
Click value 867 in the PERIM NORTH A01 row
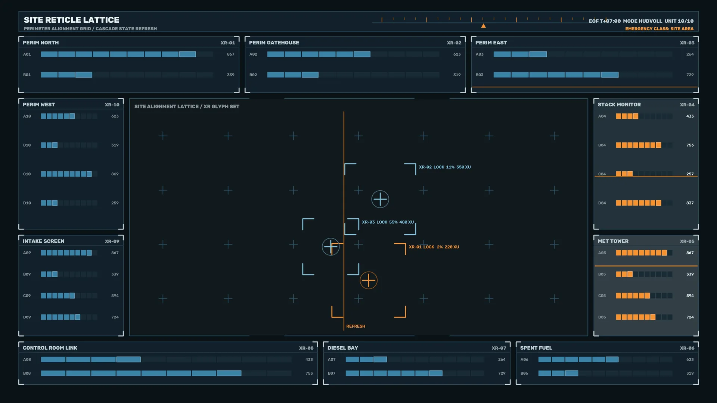click(231, 54)
